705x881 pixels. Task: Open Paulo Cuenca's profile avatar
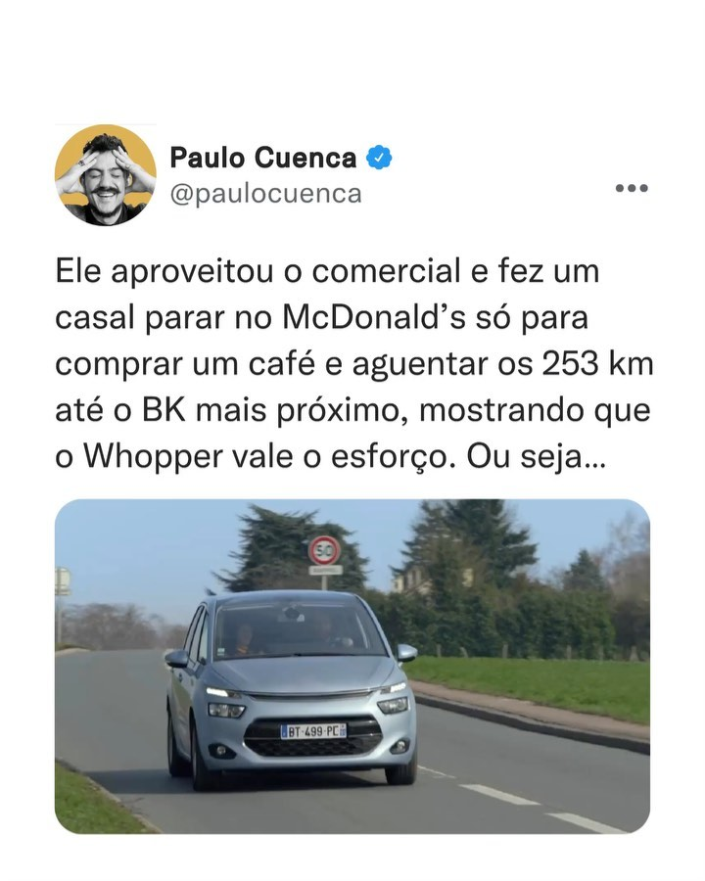pos(105,175)
